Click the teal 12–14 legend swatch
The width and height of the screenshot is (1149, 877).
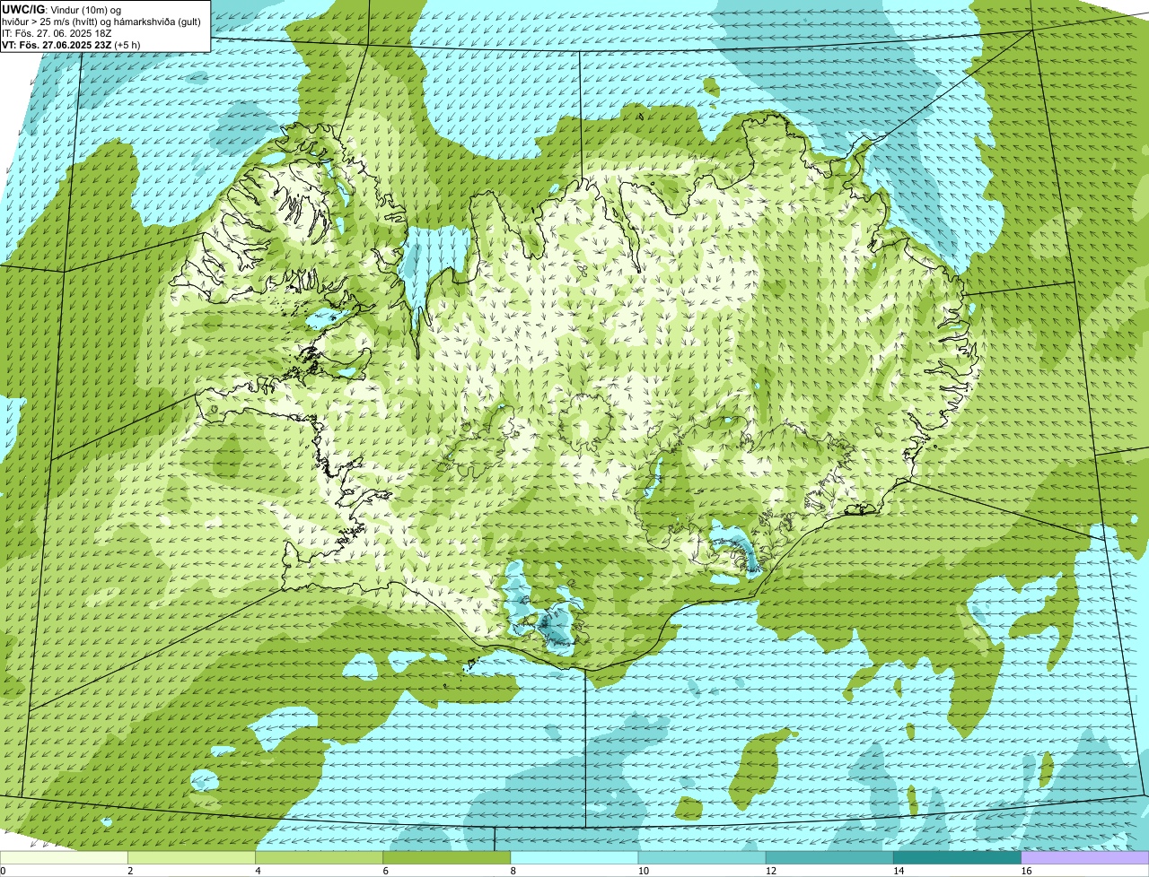[x=829, y=857]
